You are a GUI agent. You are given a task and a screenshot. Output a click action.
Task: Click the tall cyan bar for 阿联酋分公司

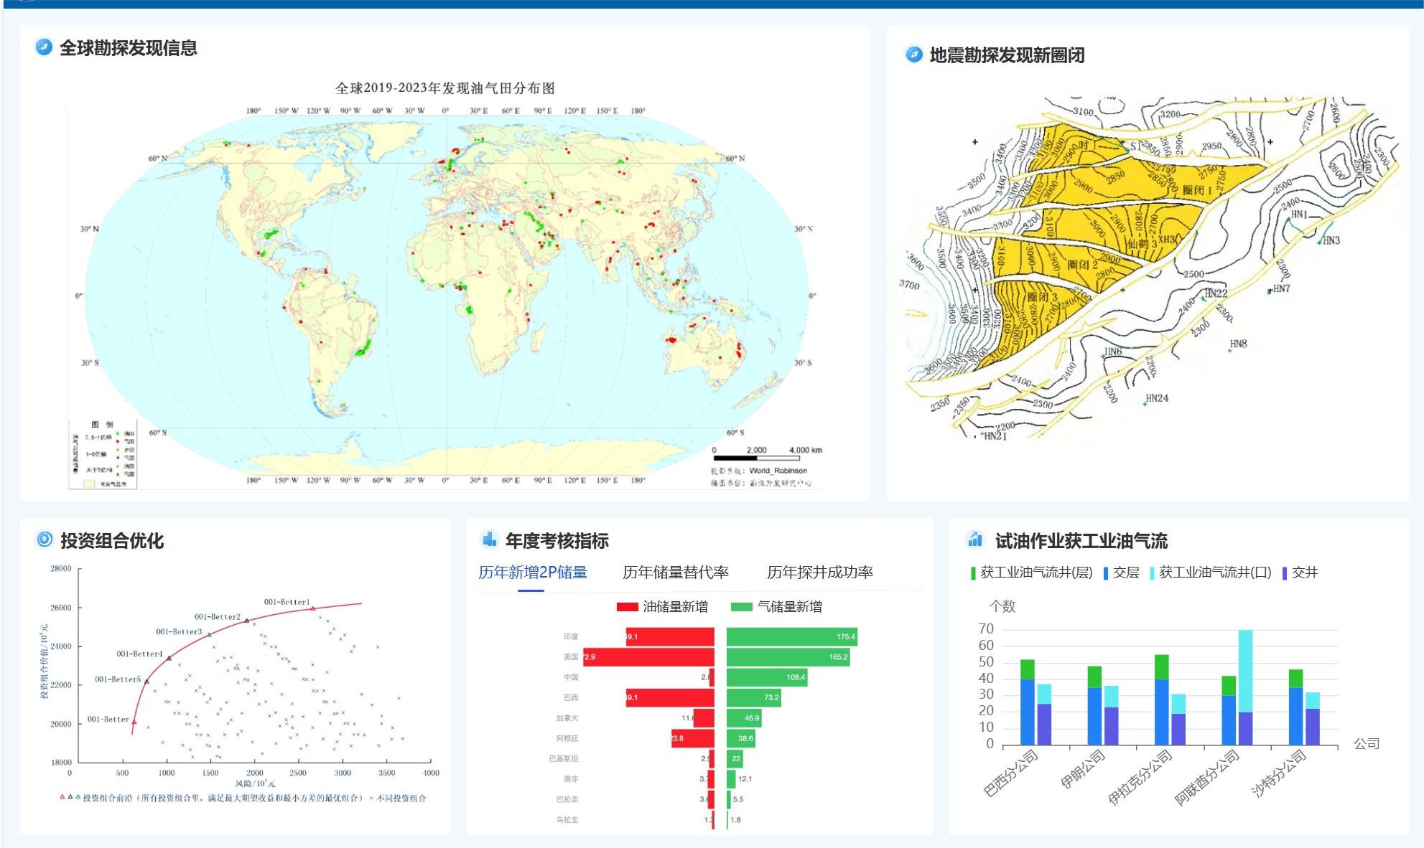coord(1245,671)
